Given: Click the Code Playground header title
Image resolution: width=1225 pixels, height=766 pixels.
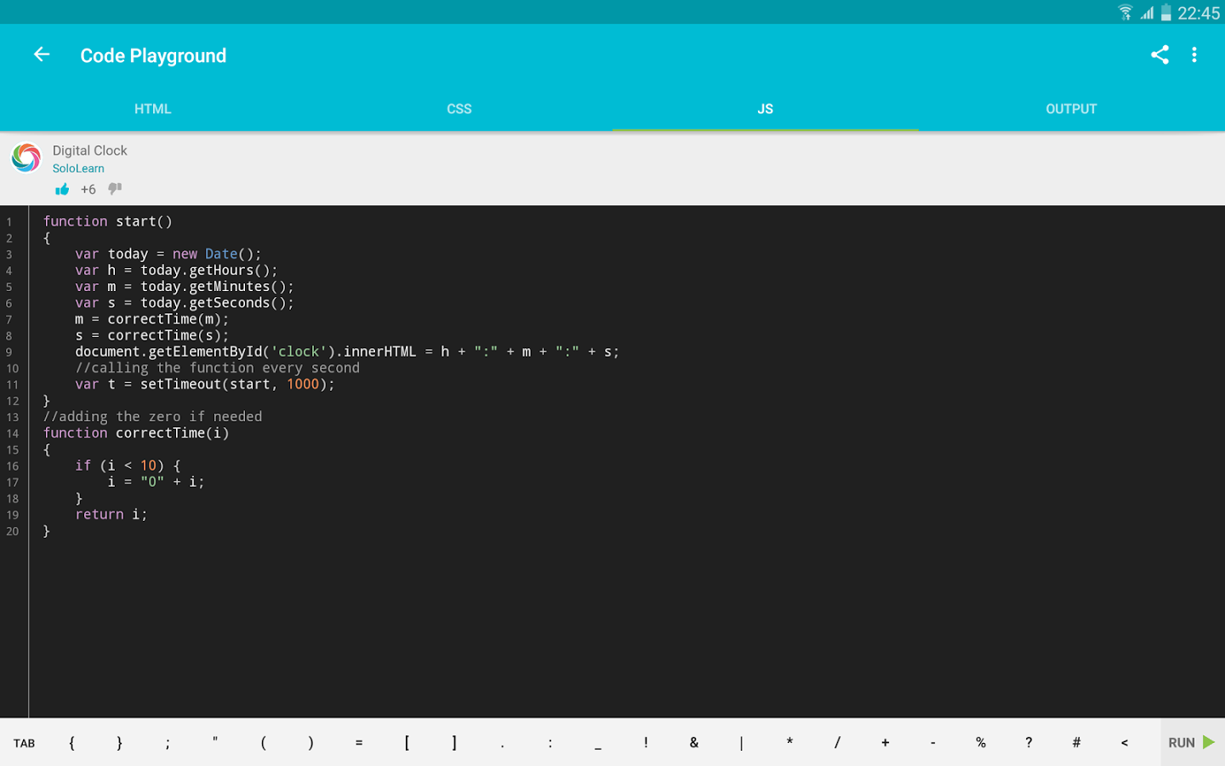Looking at the screenshot, I should [153, 56].
